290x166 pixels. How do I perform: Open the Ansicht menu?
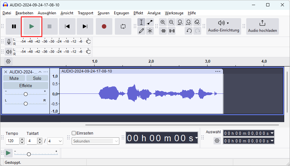tap(67, 13)
